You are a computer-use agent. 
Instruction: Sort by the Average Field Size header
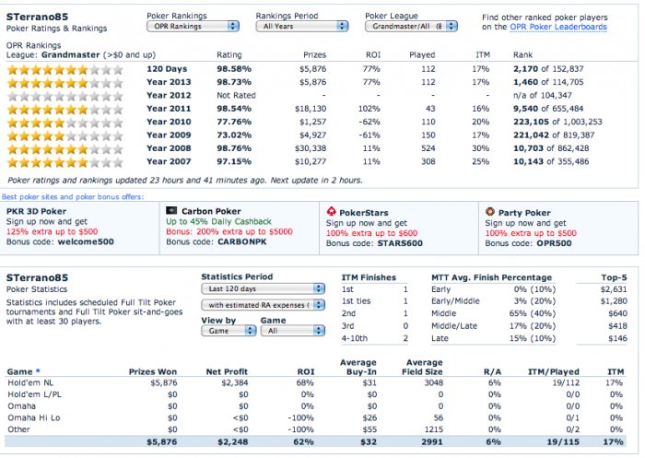(x=422, y=367)
